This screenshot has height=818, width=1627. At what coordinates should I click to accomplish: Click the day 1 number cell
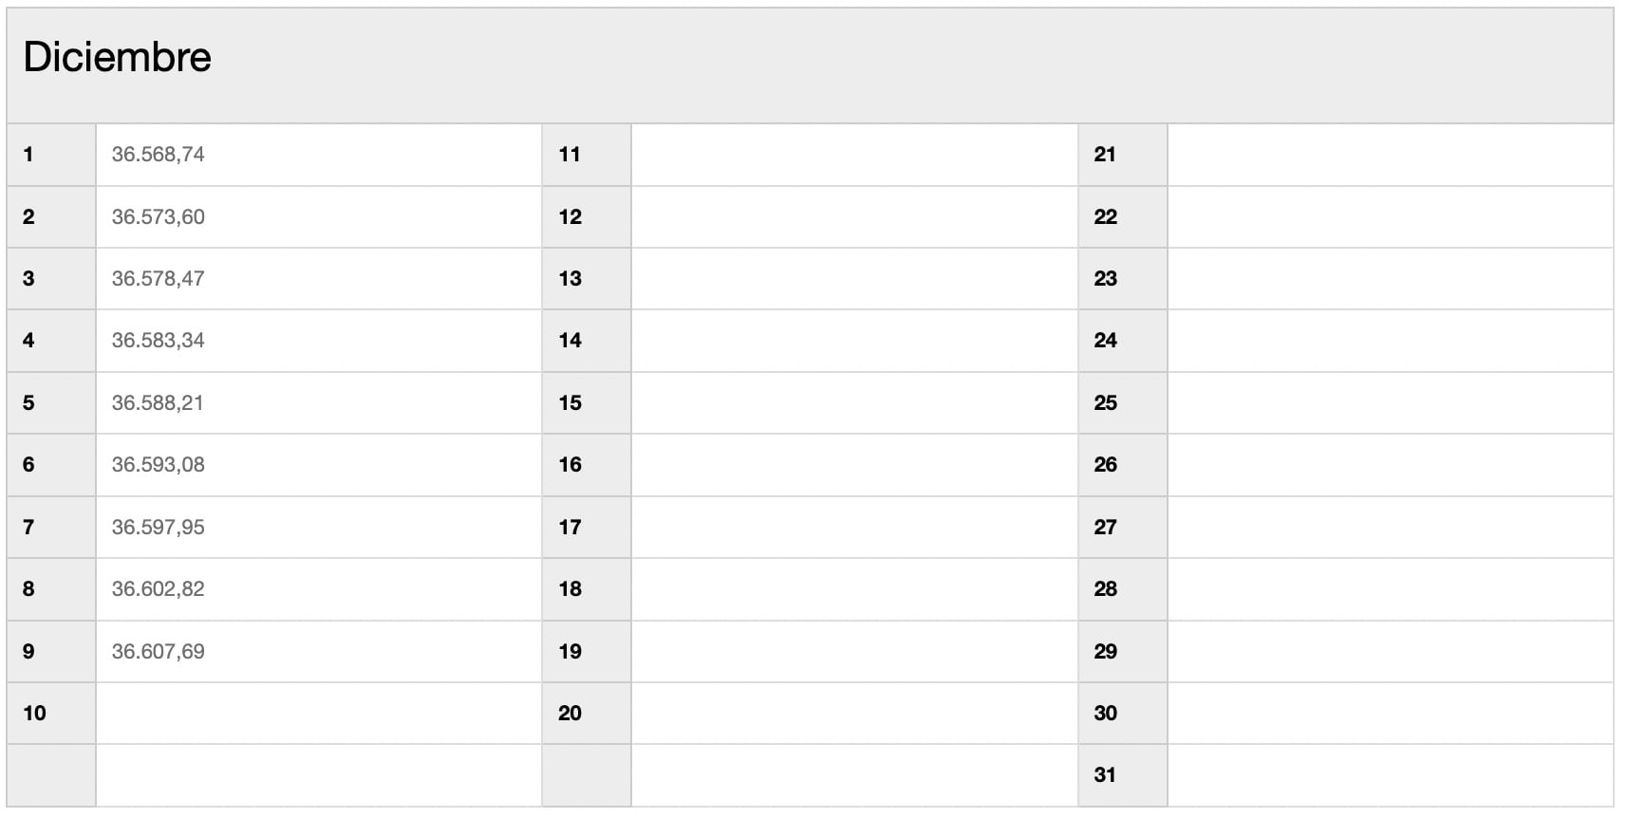click(x=28, y=155)
